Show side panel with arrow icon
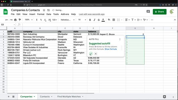The width and height of the screenshot is (178, 100). 173,97
